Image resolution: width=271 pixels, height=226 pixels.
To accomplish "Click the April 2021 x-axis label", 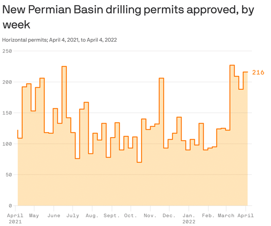I will pos(16,218).
